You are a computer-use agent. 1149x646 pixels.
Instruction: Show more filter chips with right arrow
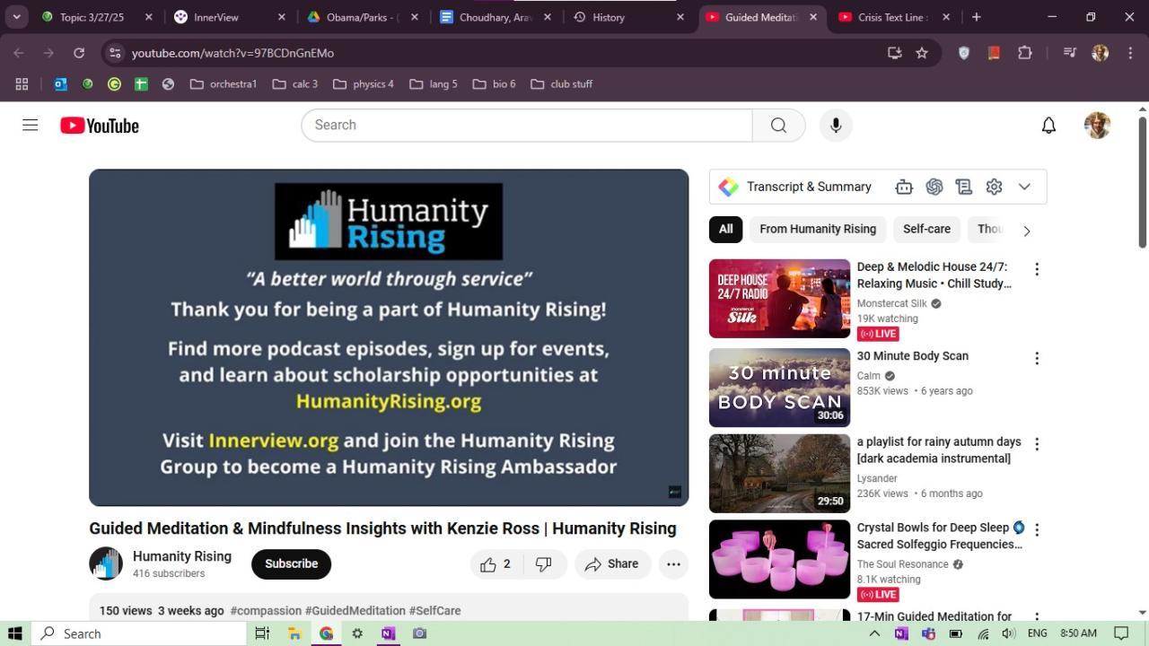(1027, 231)
